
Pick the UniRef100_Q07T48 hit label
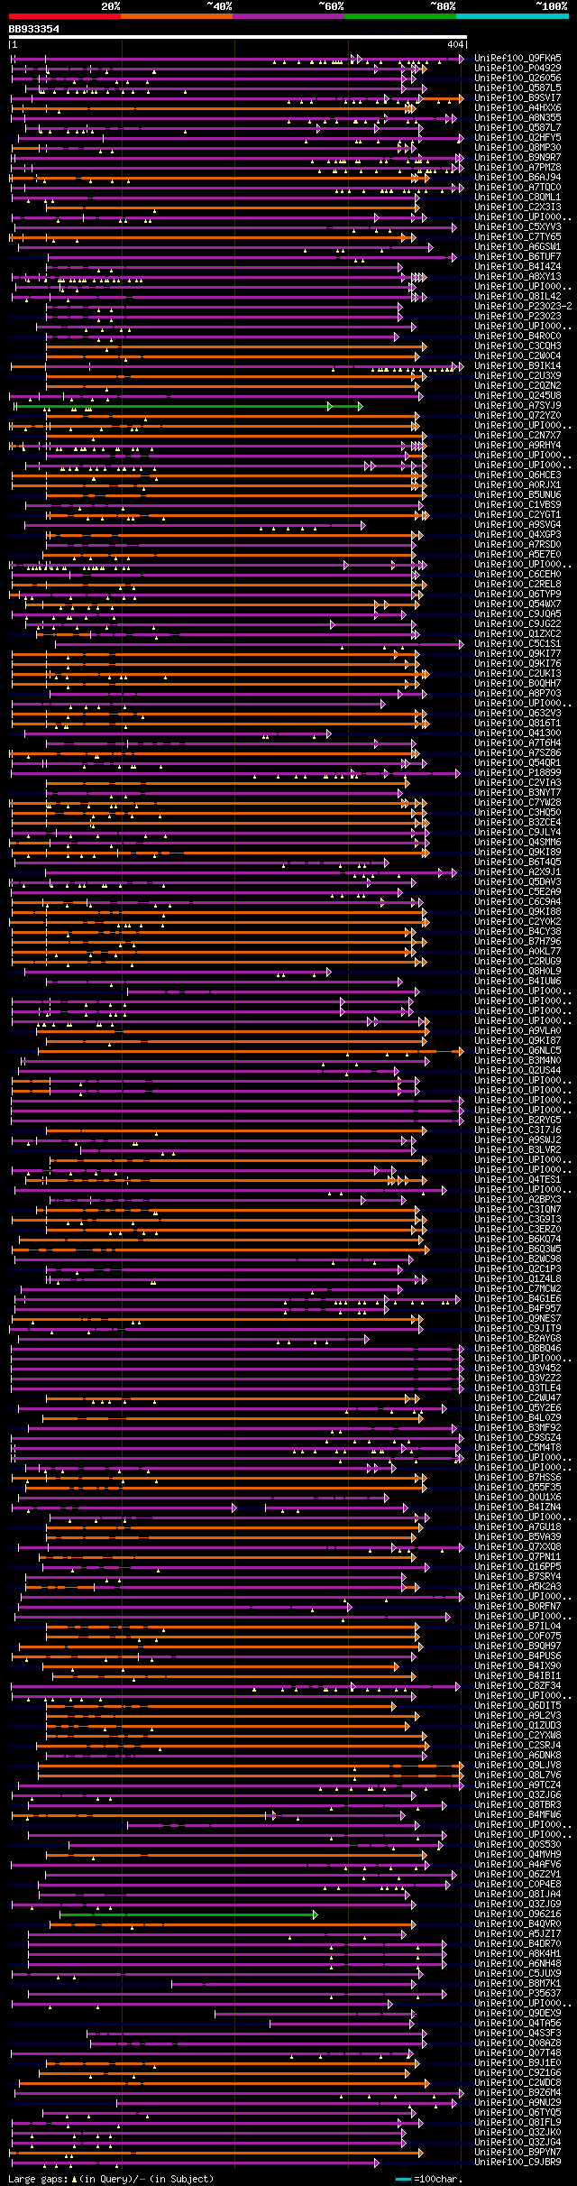pyautogui.click(x=517, y=2052)
